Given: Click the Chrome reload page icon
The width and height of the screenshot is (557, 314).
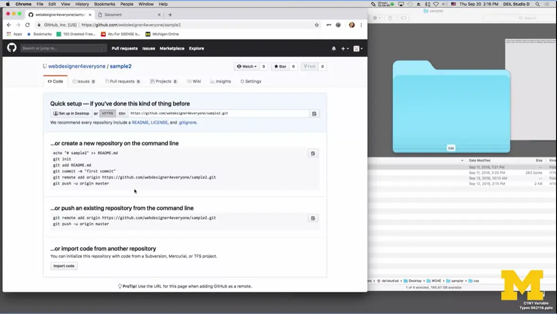Looking at the screenshot, I should [x=28, y=25].
